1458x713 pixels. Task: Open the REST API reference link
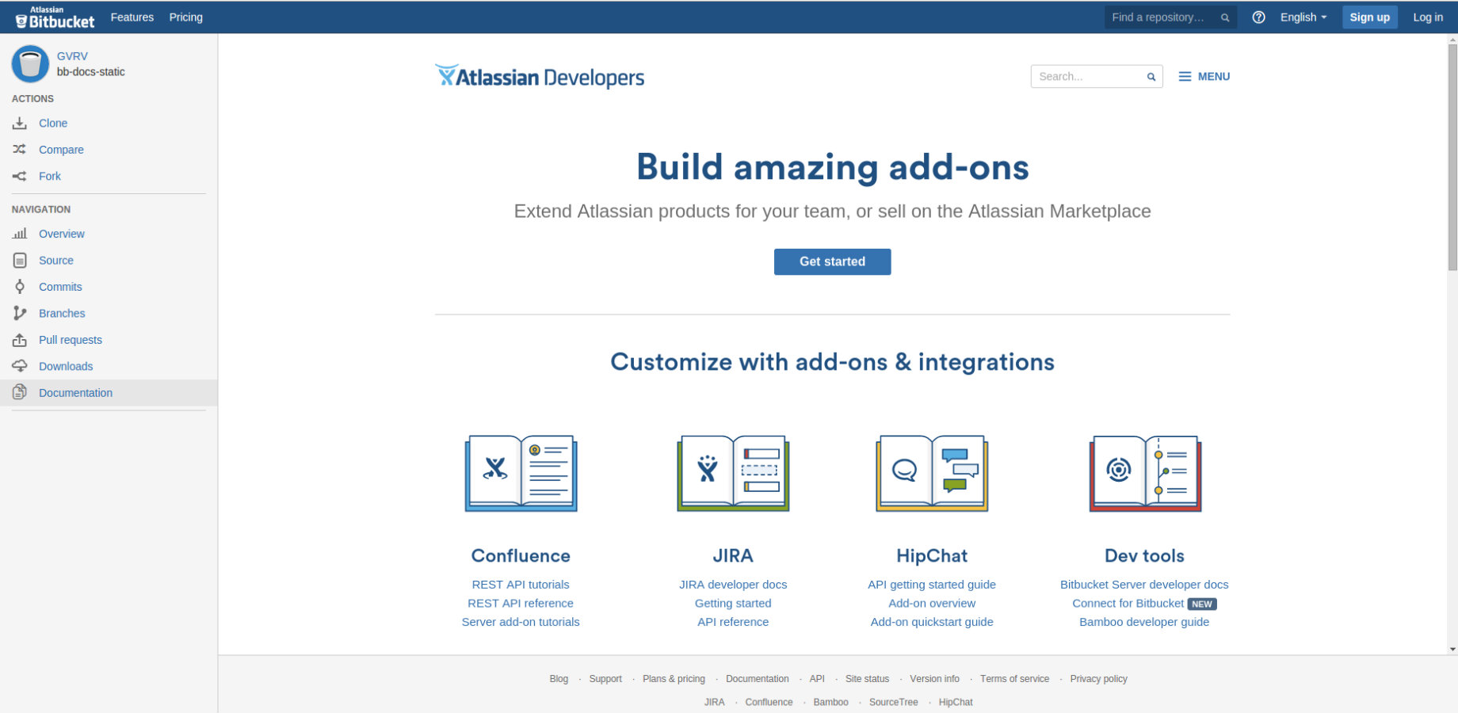pos(521,603)
